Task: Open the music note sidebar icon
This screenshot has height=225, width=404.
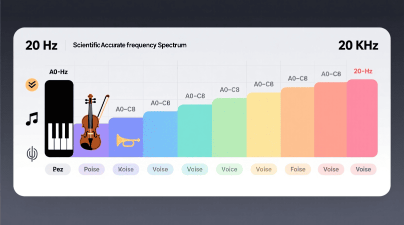Action: click(x=32, y=119)
